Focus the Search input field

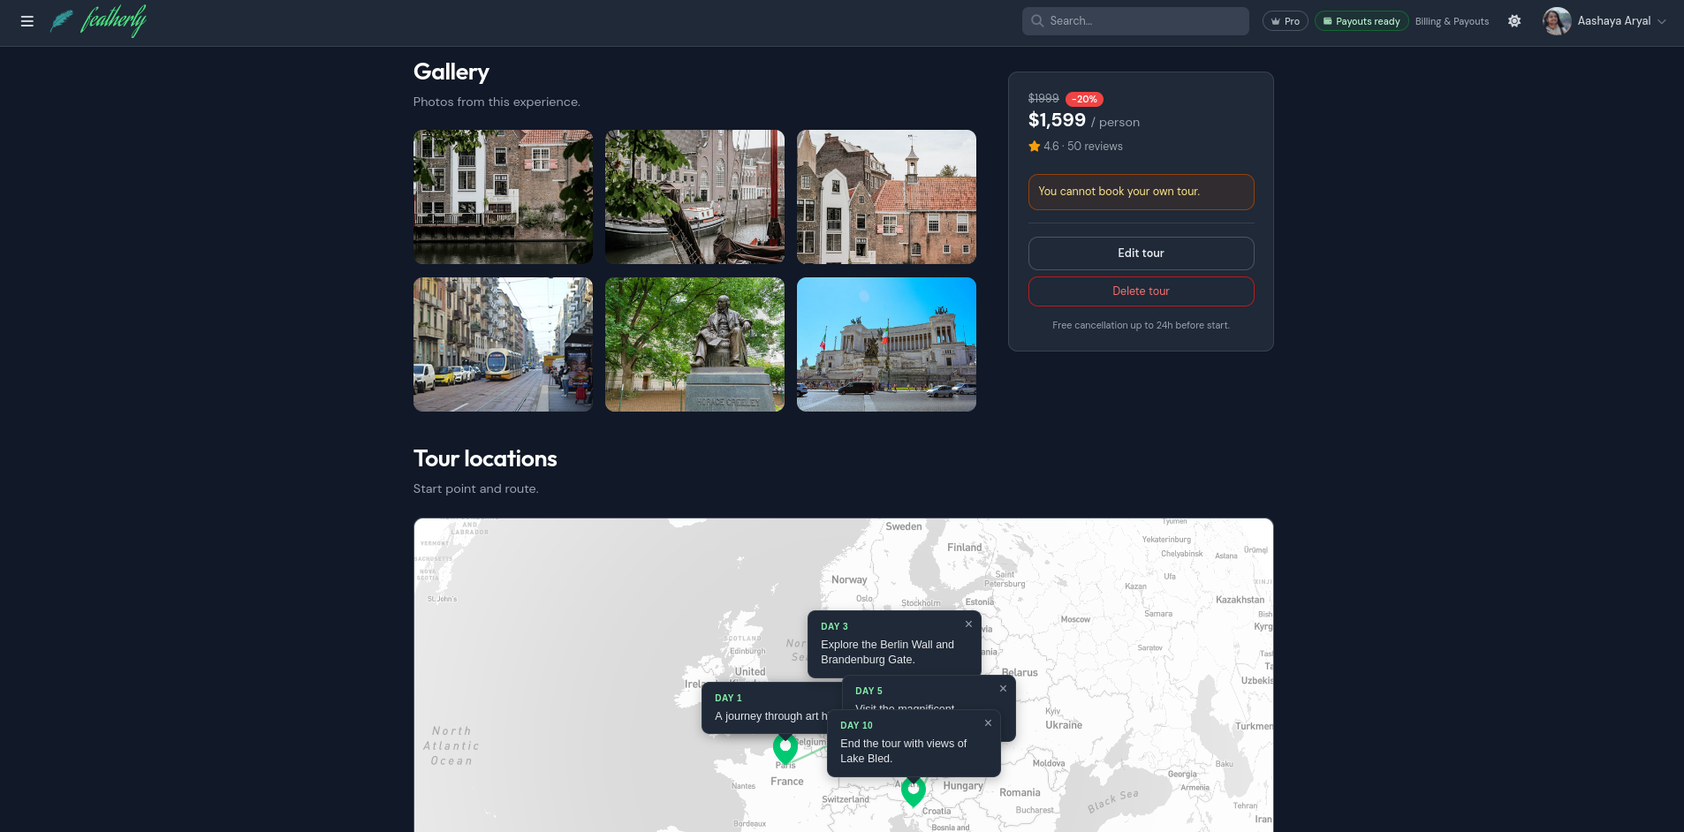pos(1135,21)
